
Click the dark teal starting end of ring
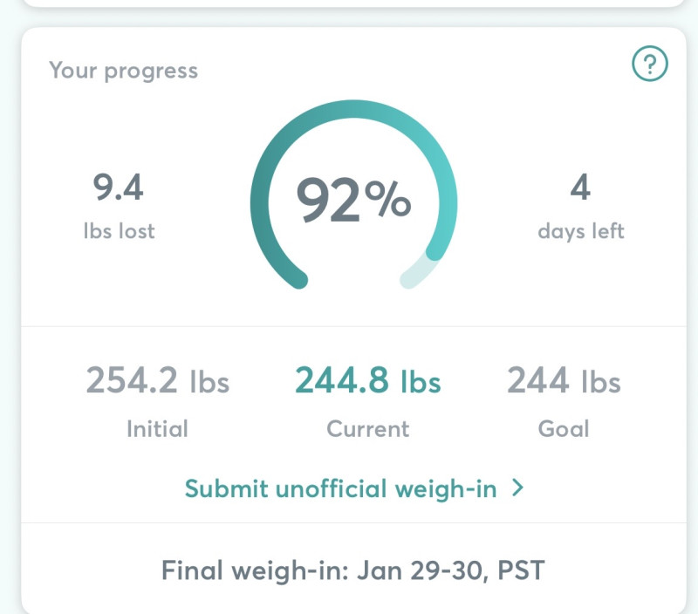click(x=295, y=276)
